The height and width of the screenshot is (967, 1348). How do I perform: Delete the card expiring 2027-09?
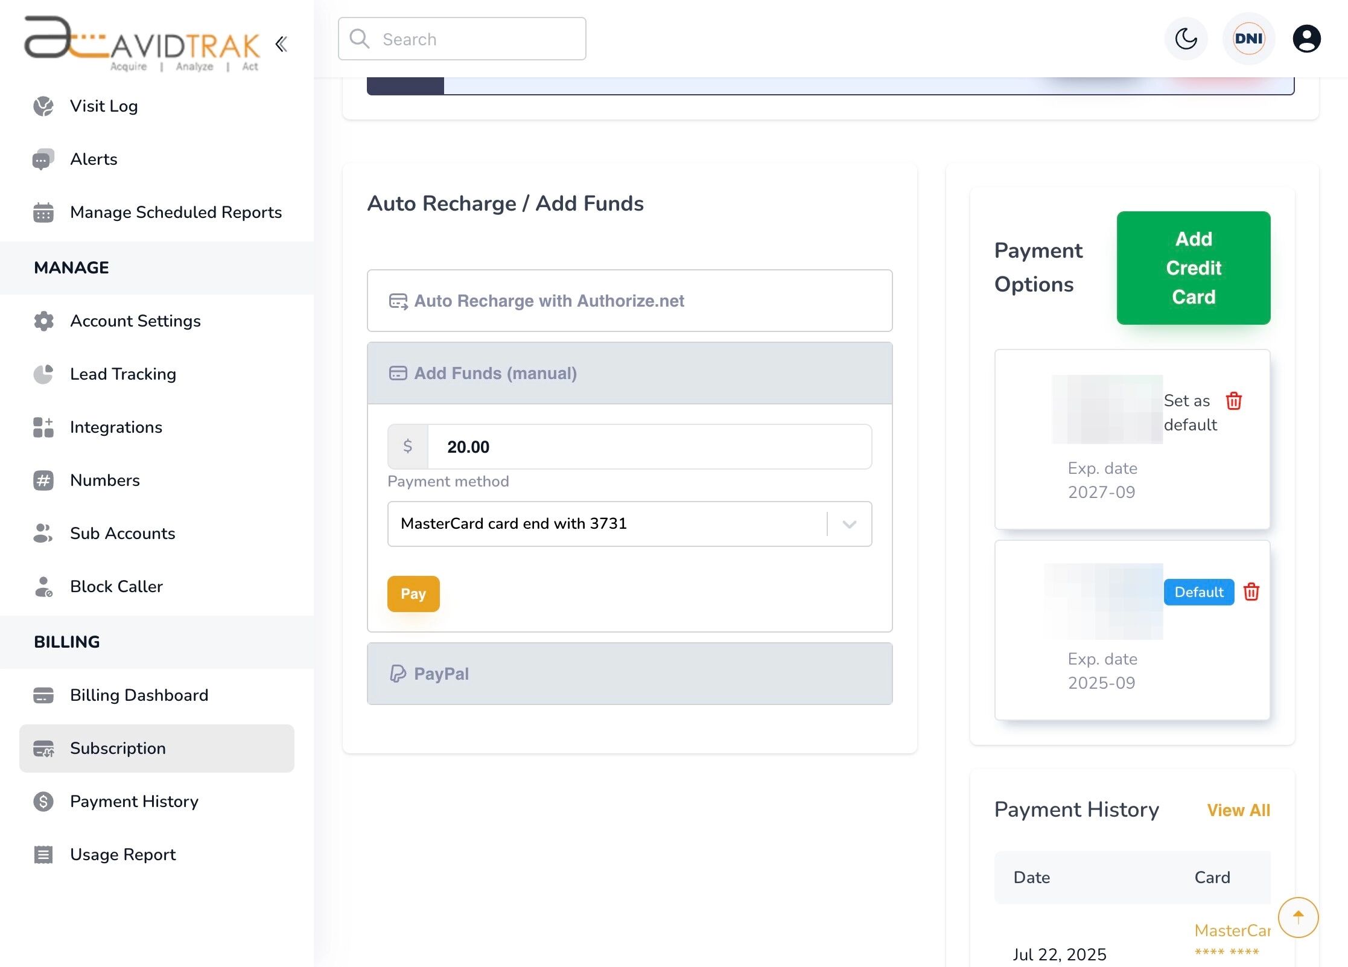(x=1234, y=401)
